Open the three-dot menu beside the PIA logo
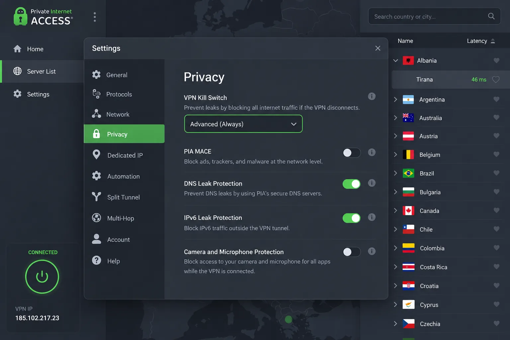Viewport: 510px width, 340px height. [95, 17]
